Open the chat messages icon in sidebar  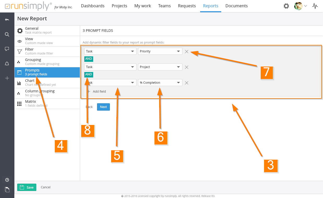click(x=7, y=49)
